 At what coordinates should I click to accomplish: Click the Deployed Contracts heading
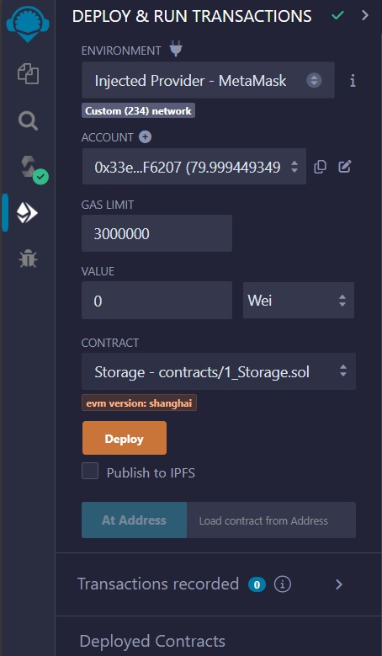pyautogui.click(x=152, y=642)
